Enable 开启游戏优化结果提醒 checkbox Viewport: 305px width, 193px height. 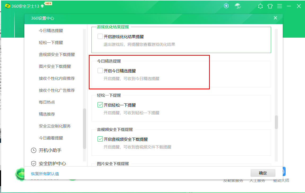coord(100,36)
